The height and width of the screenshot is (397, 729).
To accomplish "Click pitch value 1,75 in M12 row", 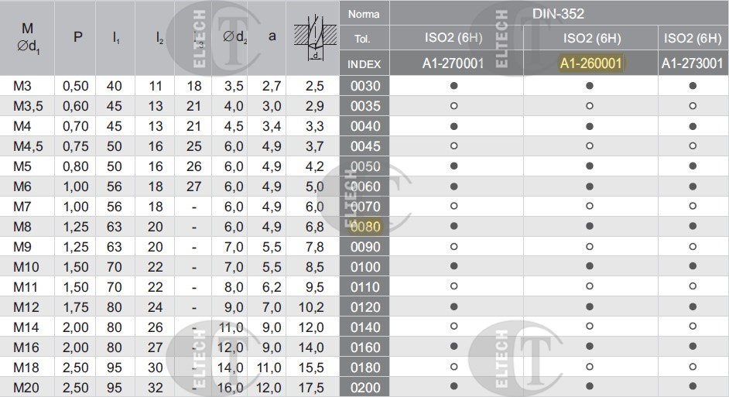I will click(75, 307).
